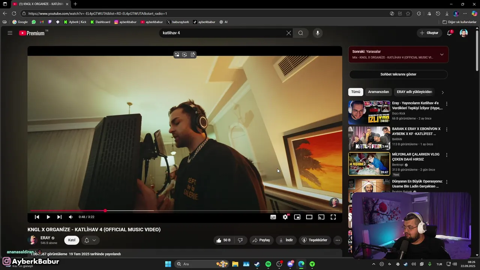
Task: Skip to the next video in the player
Action: point(59,217)
